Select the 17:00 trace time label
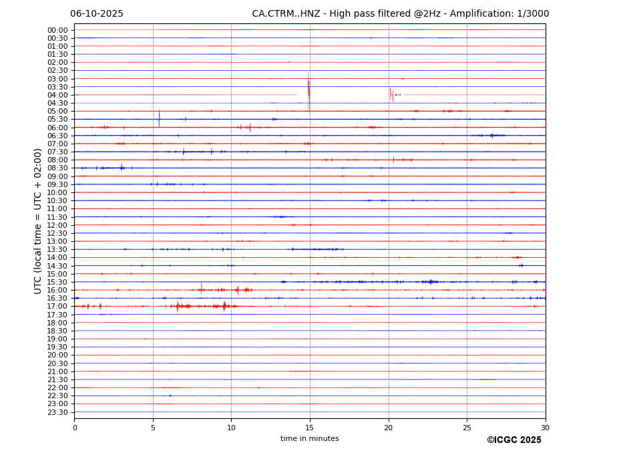The height and width of the screenshot is (465, 619). pos(57,307)
